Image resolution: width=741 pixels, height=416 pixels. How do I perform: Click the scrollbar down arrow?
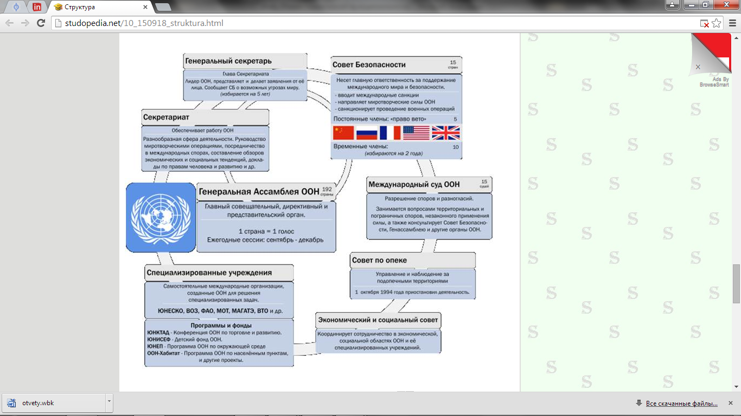pos(736,387)
